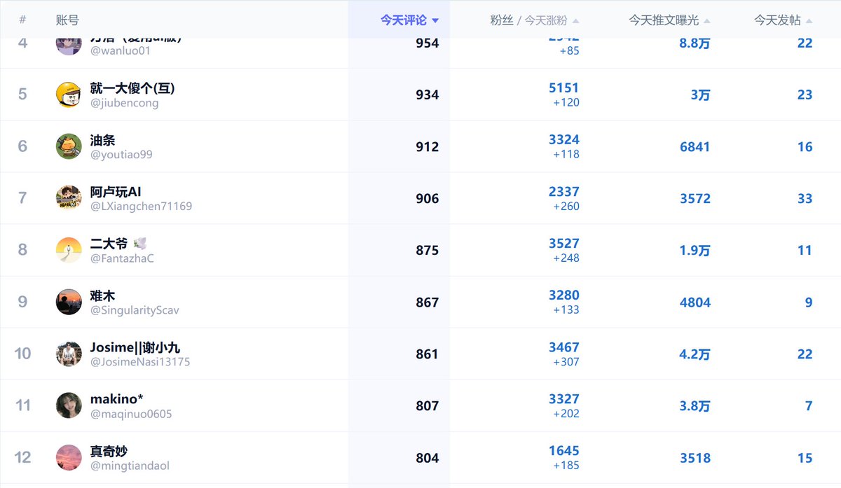
Task: Click tweet exposure value 3572
Action: (x=695, y=198)
